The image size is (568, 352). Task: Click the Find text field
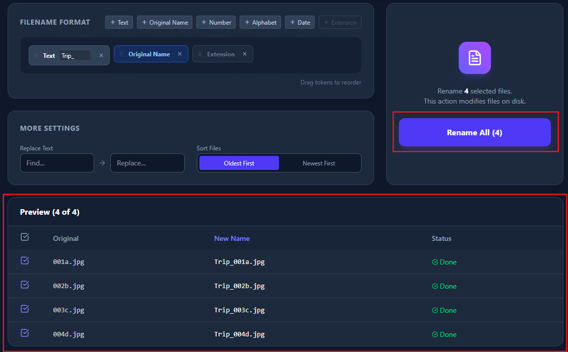[57, 163]
